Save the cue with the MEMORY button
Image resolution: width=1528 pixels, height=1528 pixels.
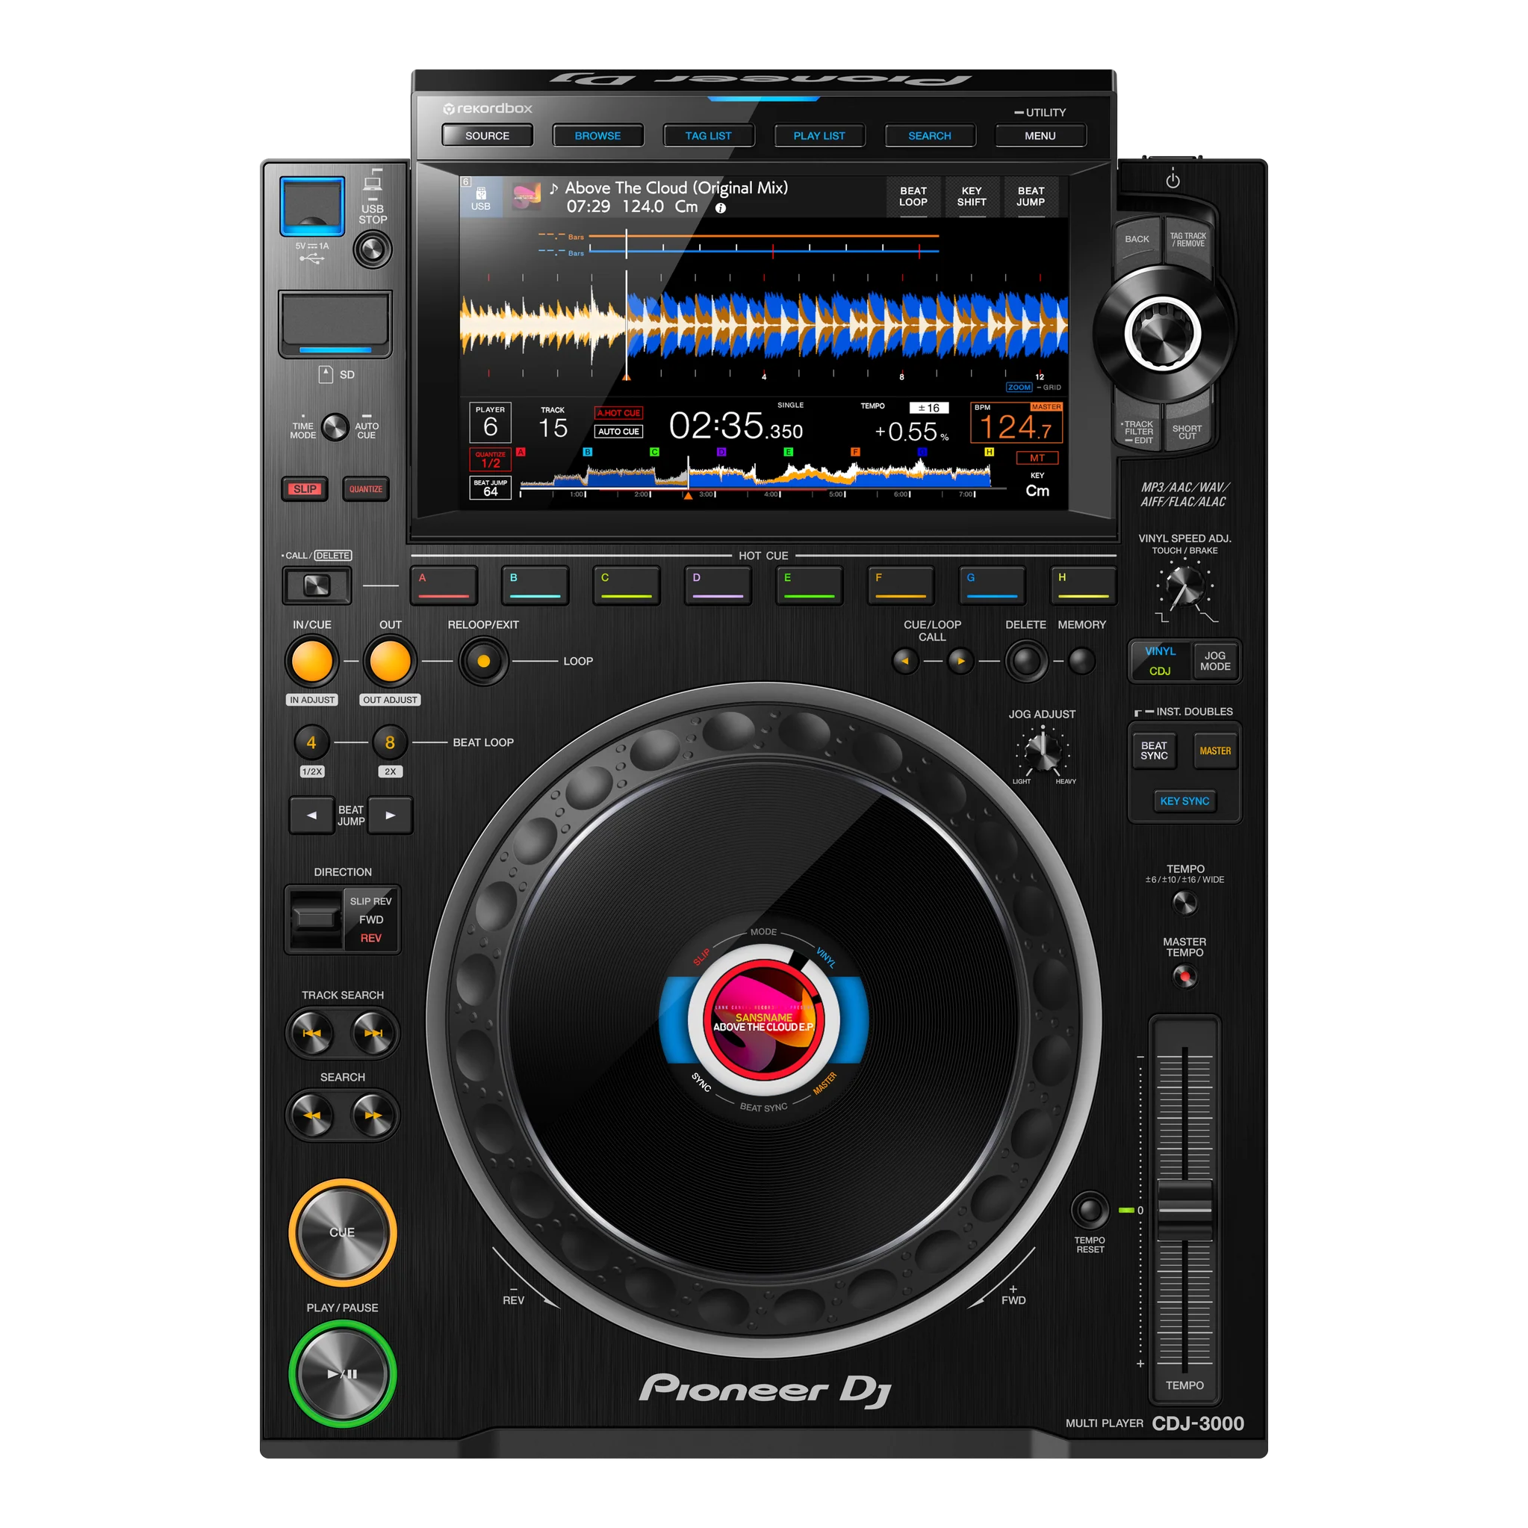click(1082, 660)
